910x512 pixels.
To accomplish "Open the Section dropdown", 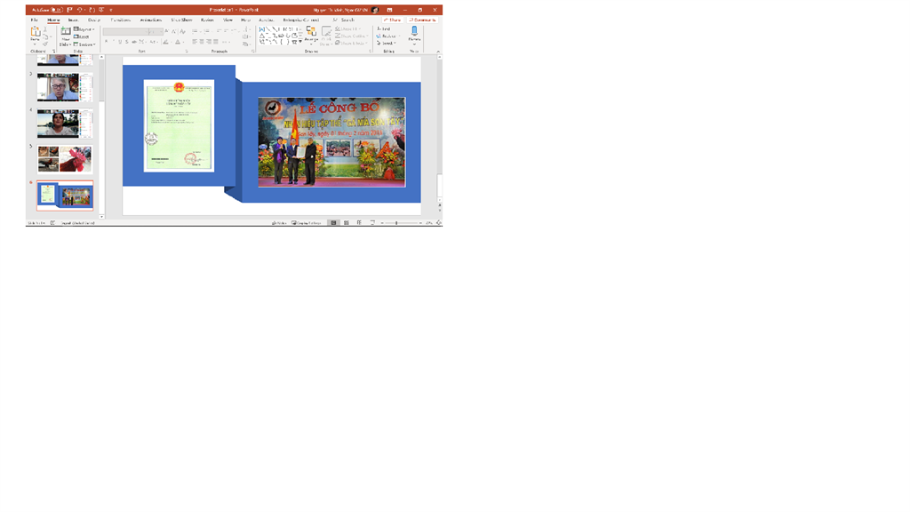I will (84, 44).
